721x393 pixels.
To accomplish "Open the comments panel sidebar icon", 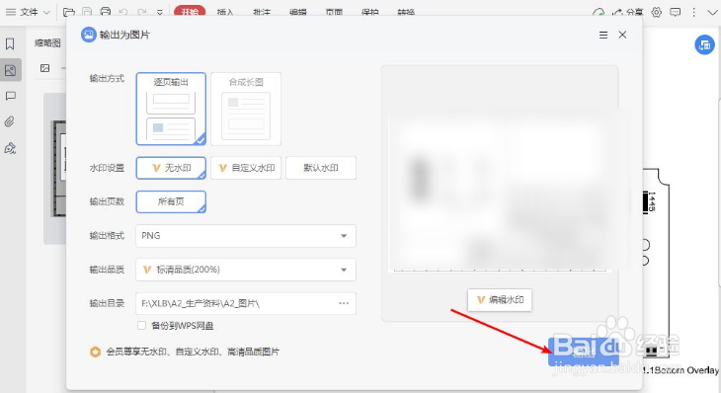I will (x=10, y=96).
